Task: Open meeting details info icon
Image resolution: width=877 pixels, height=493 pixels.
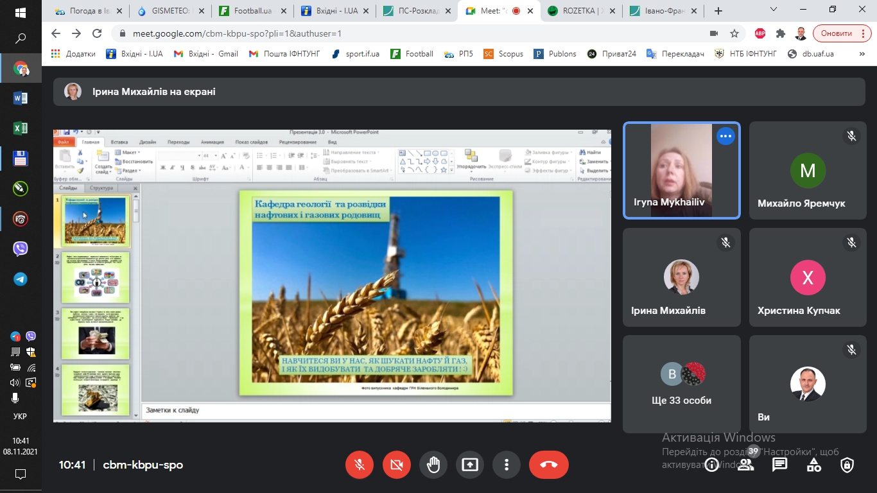Action: tap(711, 465)
